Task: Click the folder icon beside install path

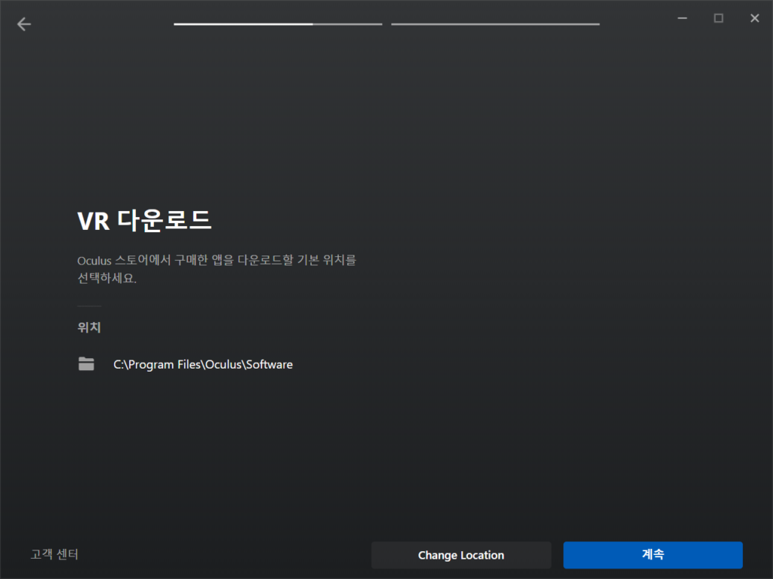Action: (86, 364)
